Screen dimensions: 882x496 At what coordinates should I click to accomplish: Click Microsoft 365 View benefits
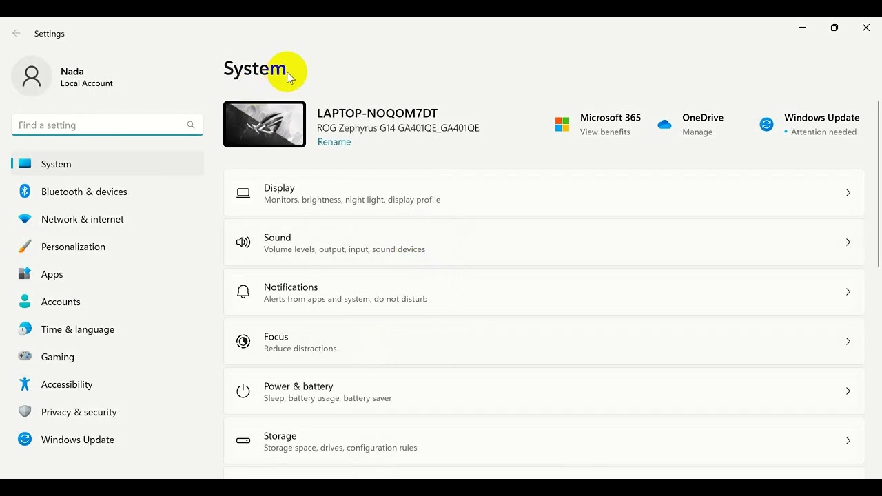(605, 132)
